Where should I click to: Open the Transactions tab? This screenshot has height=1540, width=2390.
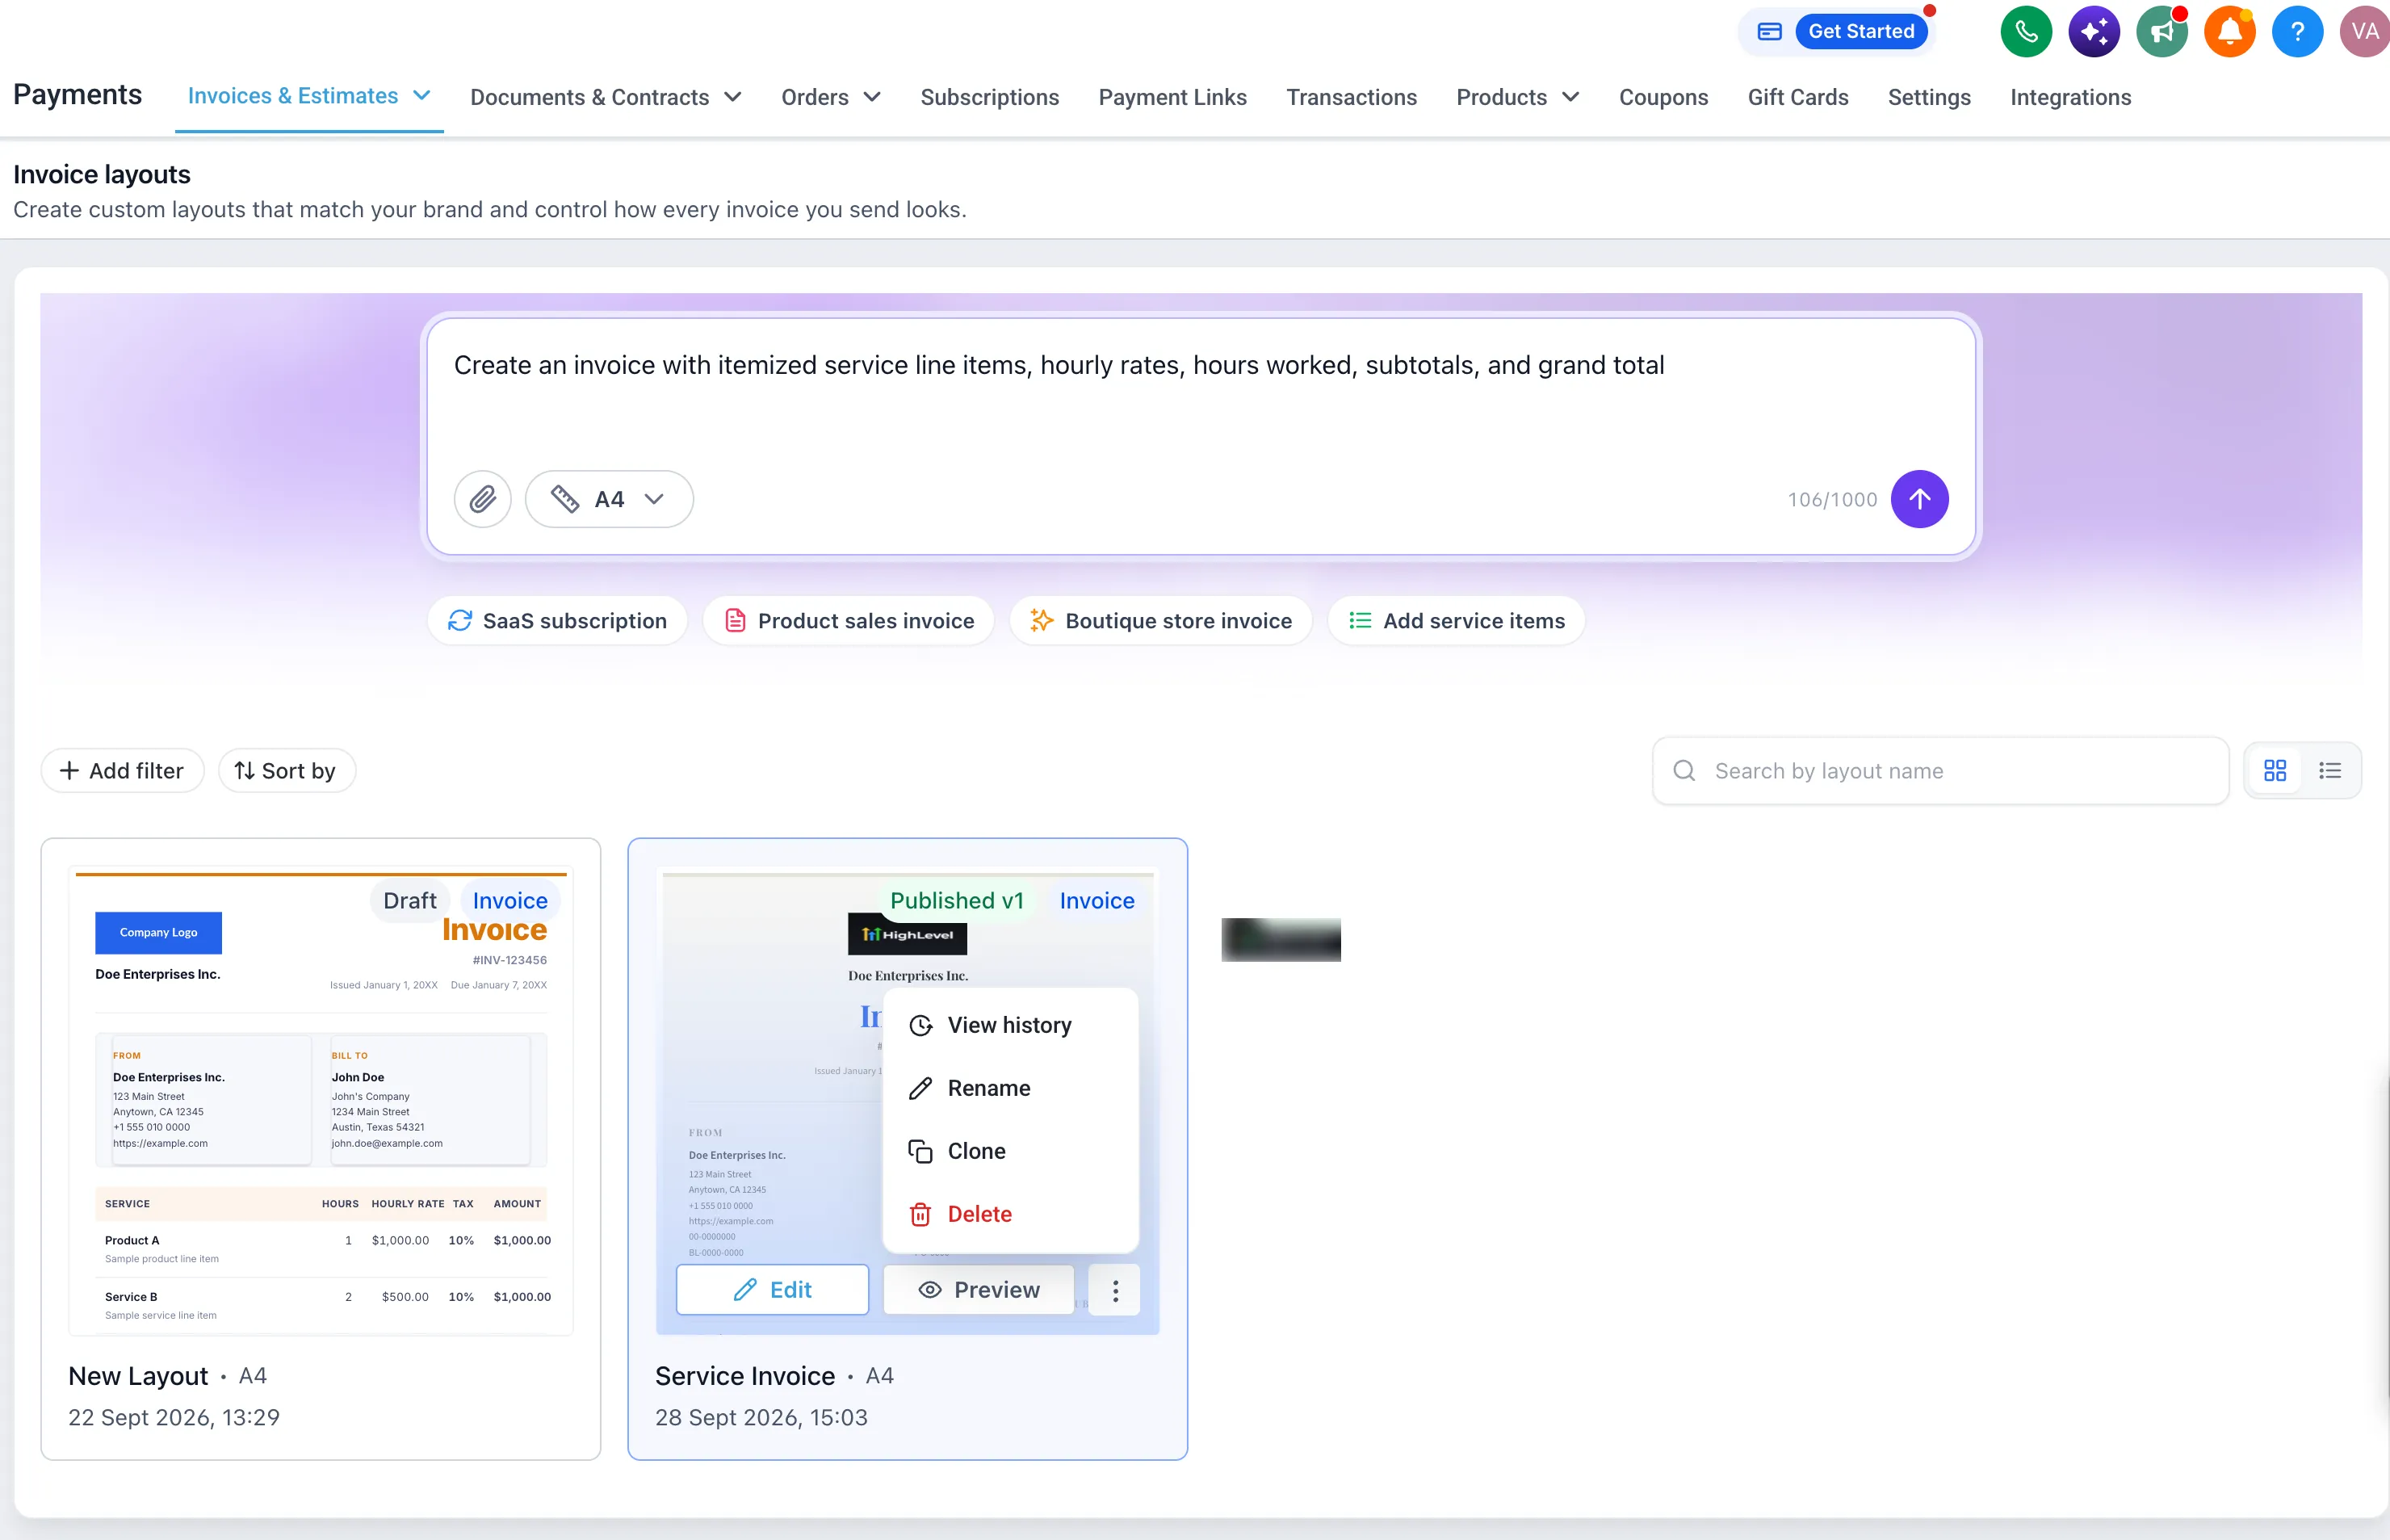pyautogui.click(x=1352, y=97)
